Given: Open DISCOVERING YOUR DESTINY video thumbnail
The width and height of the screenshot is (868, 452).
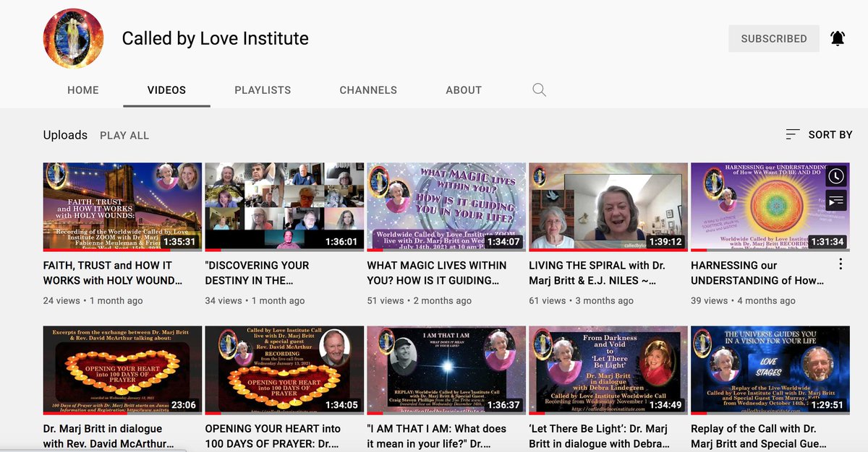Looking at the screenshot, I should (x=284, y=207).
